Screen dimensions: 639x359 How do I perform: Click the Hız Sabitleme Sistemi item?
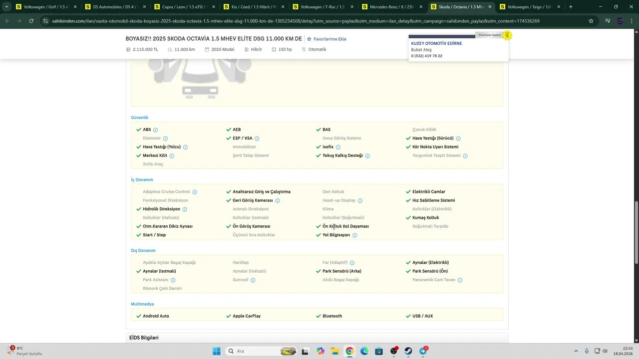click(x=433, y=200)
